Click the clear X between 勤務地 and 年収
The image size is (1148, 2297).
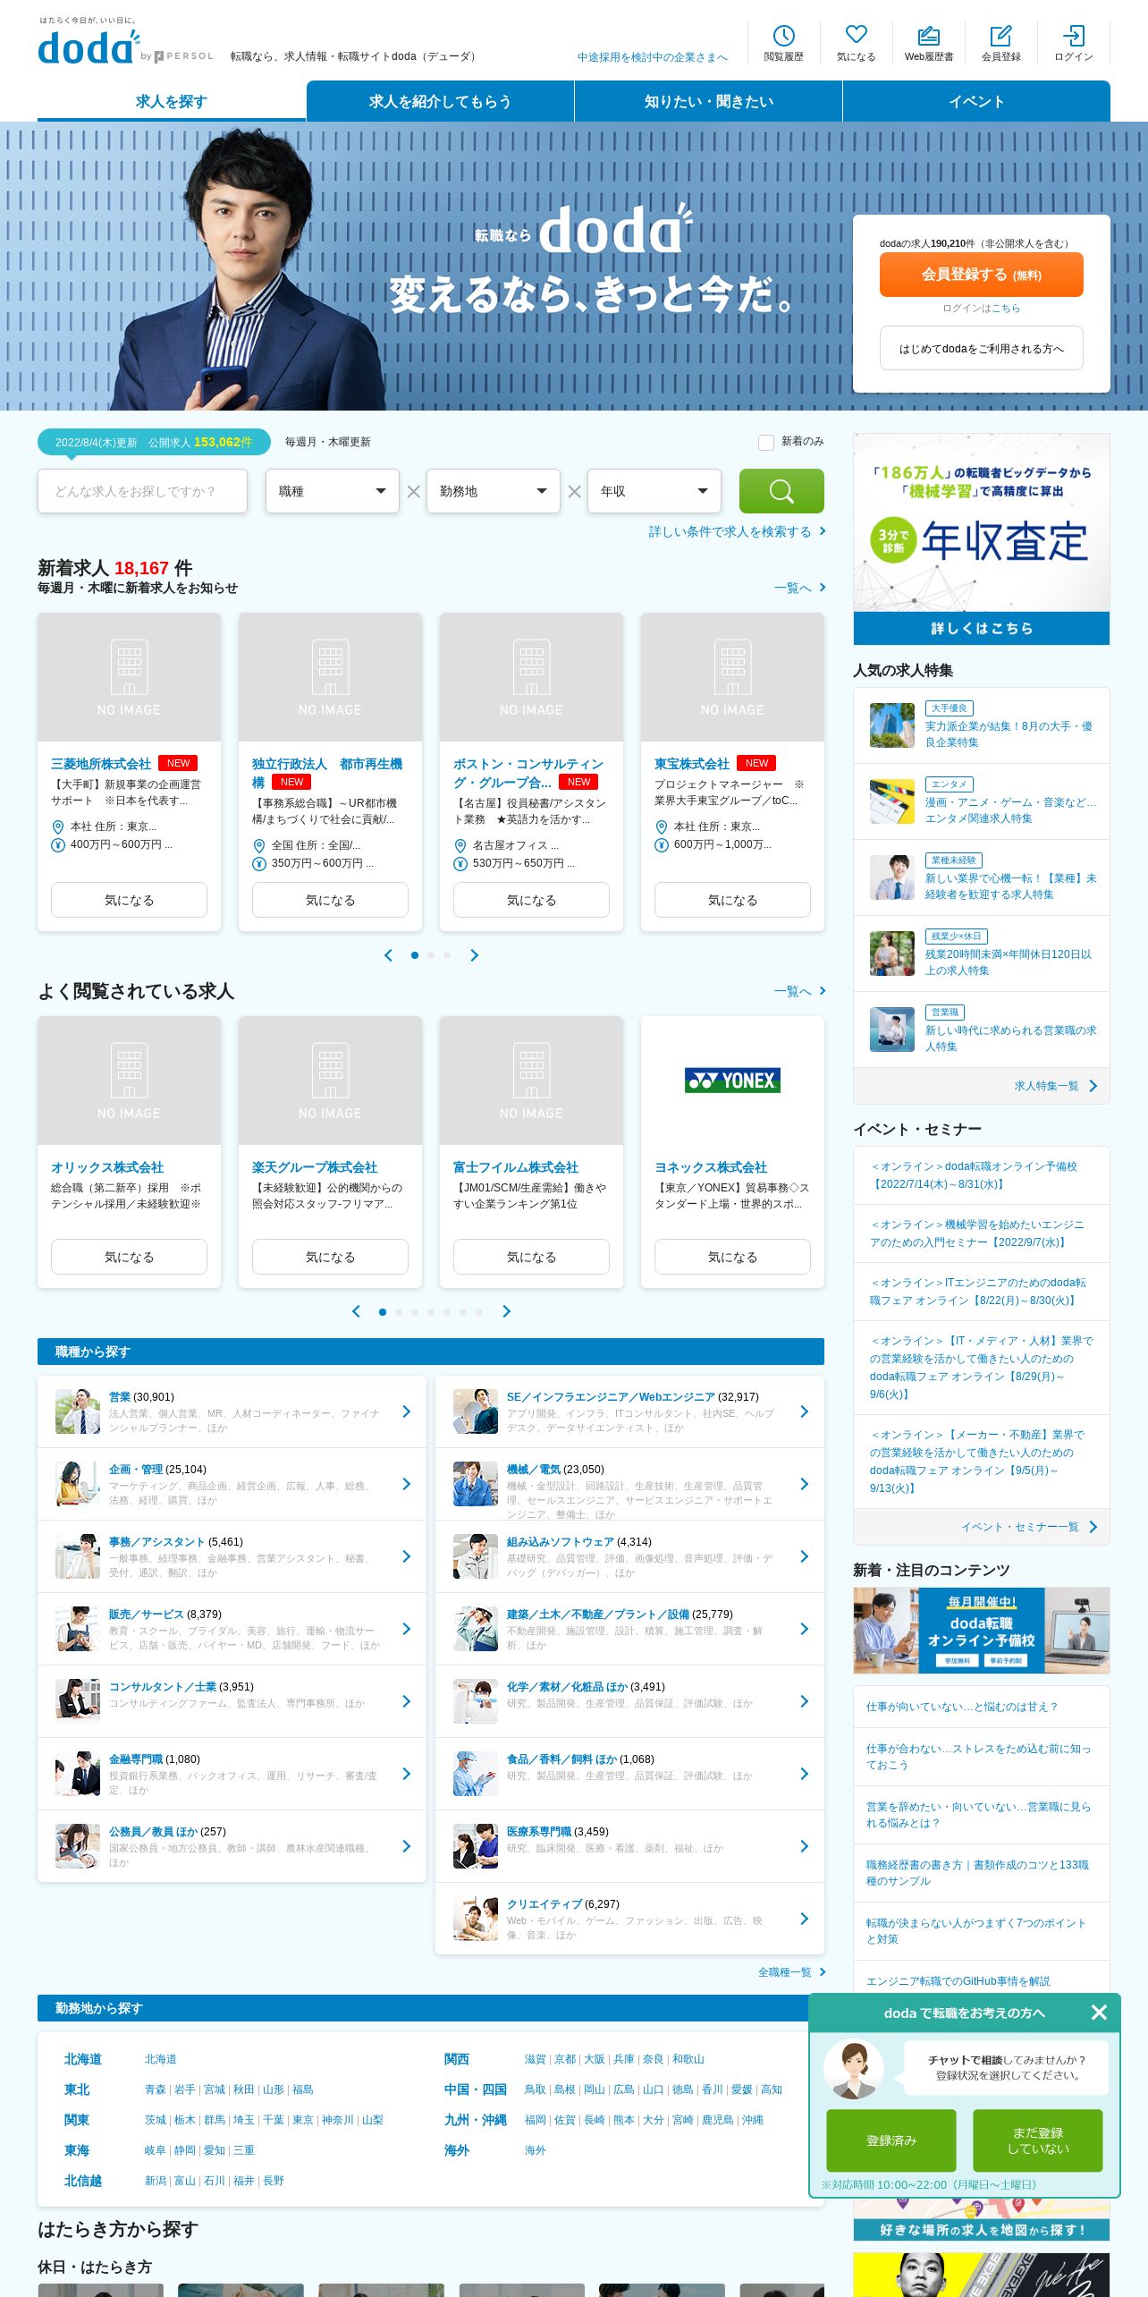[574, 491]
